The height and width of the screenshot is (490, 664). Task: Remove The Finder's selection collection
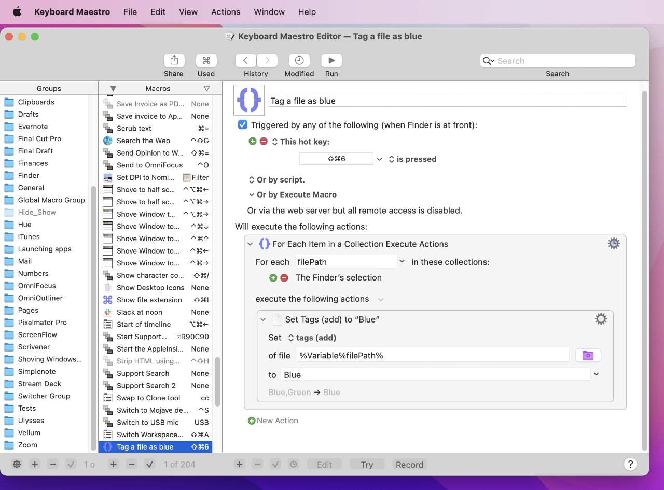284,278
